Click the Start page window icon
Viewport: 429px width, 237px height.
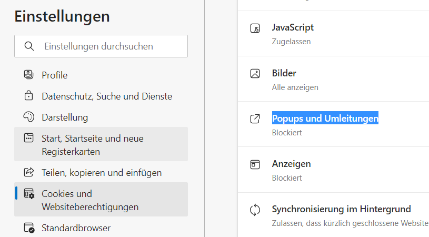[x=29, y=137]
